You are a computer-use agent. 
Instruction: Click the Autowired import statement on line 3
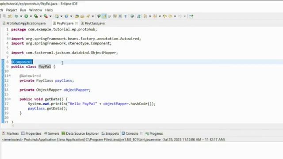[76, 38]
